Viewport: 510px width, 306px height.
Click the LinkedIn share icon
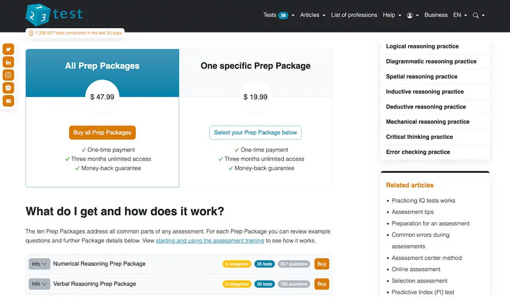tap(8, 62)
